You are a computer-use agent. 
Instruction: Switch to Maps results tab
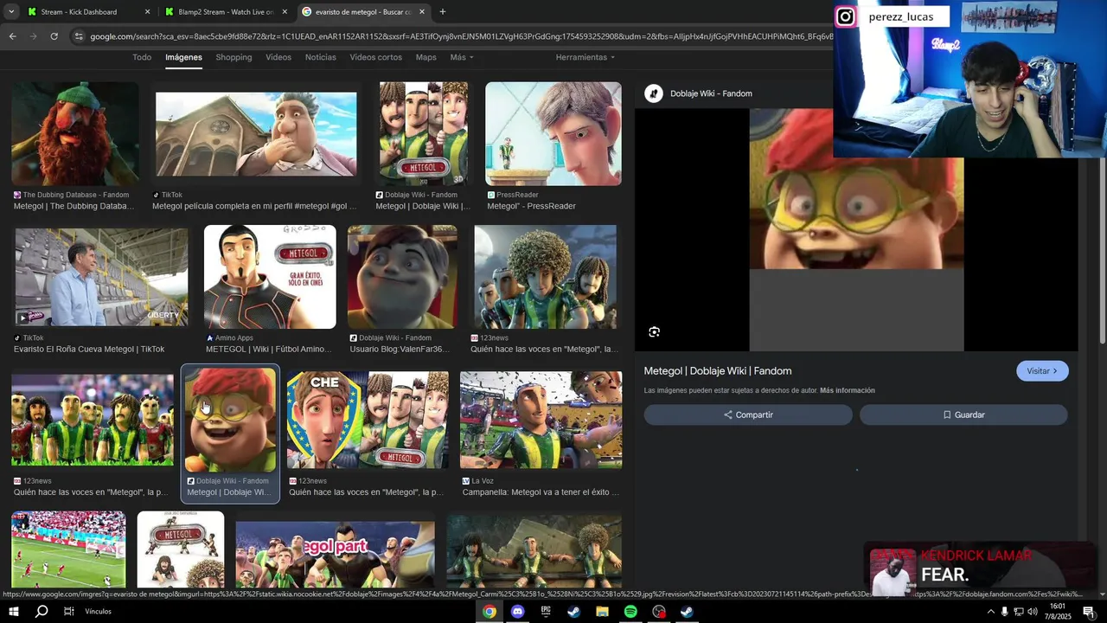[426, 57]
